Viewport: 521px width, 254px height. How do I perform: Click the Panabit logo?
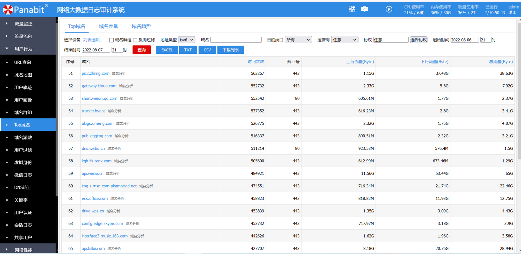25,10
